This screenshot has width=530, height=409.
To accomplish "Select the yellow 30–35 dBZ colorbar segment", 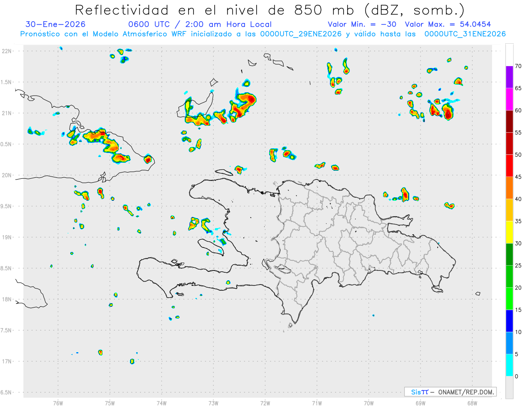I will click(x=509, y=232).
